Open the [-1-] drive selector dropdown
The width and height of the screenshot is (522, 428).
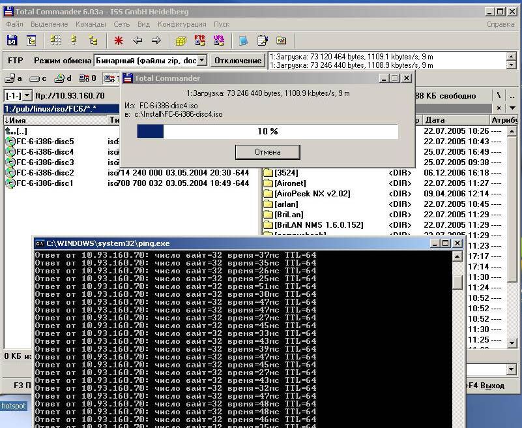[x=27, y=96]
